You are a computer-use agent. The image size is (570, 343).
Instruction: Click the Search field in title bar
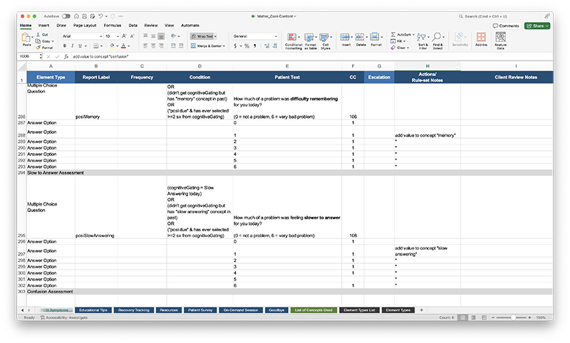click(x=500, y=16)
